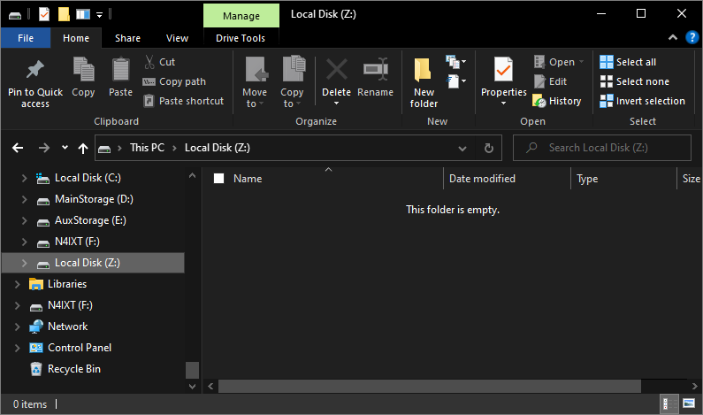Click the Pin to Quick access icon
This screenshot has width=703, height=415.
point(35,71)
